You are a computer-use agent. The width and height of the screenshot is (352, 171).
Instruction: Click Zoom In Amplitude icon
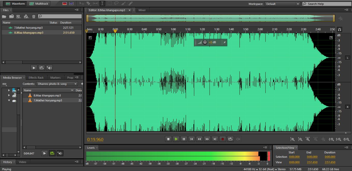(293, 139)
